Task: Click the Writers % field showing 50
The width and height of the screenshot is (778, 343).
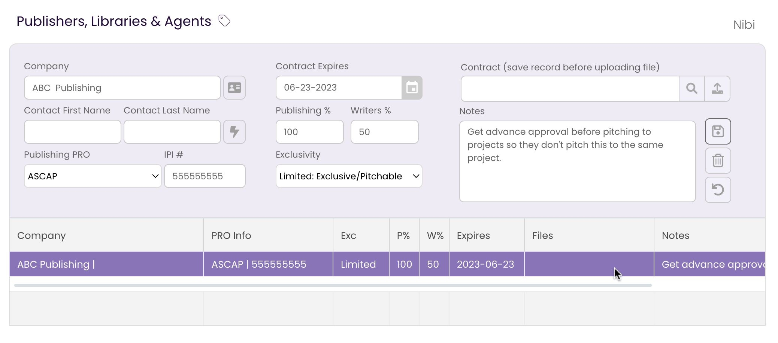Action: coord(385,132)
